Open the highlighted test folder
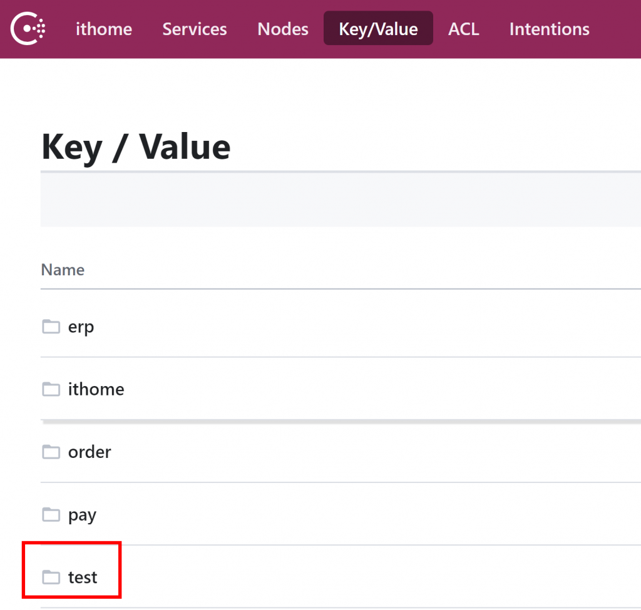Image resolution: width=641 pixels, height=610 pixels. [x=83, y=577]
